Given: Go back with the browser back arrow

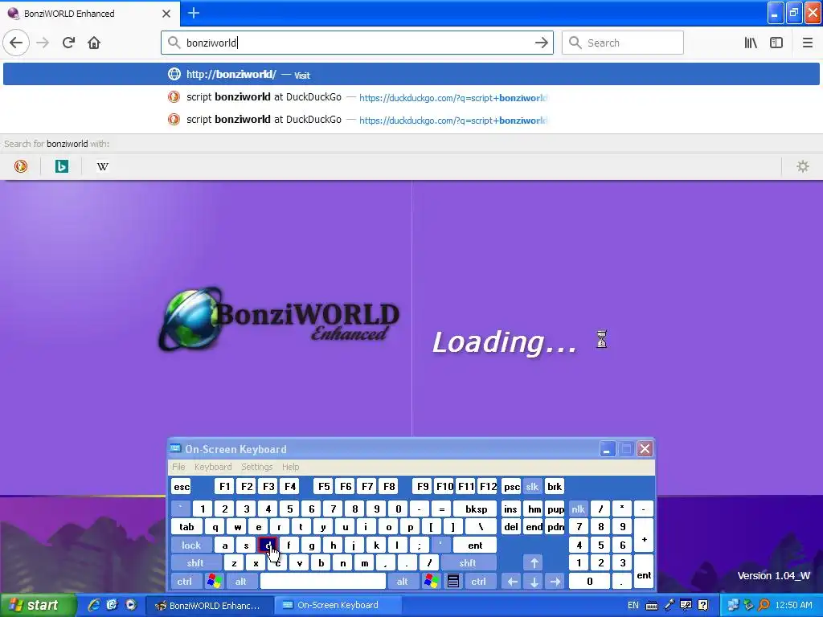Looking at the screenshot, I should coord(16,43).
